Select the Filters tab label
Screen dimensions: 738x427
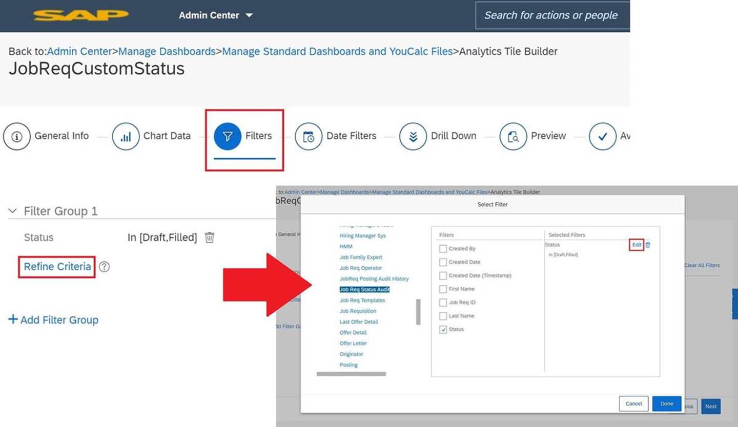click(258, 136)
